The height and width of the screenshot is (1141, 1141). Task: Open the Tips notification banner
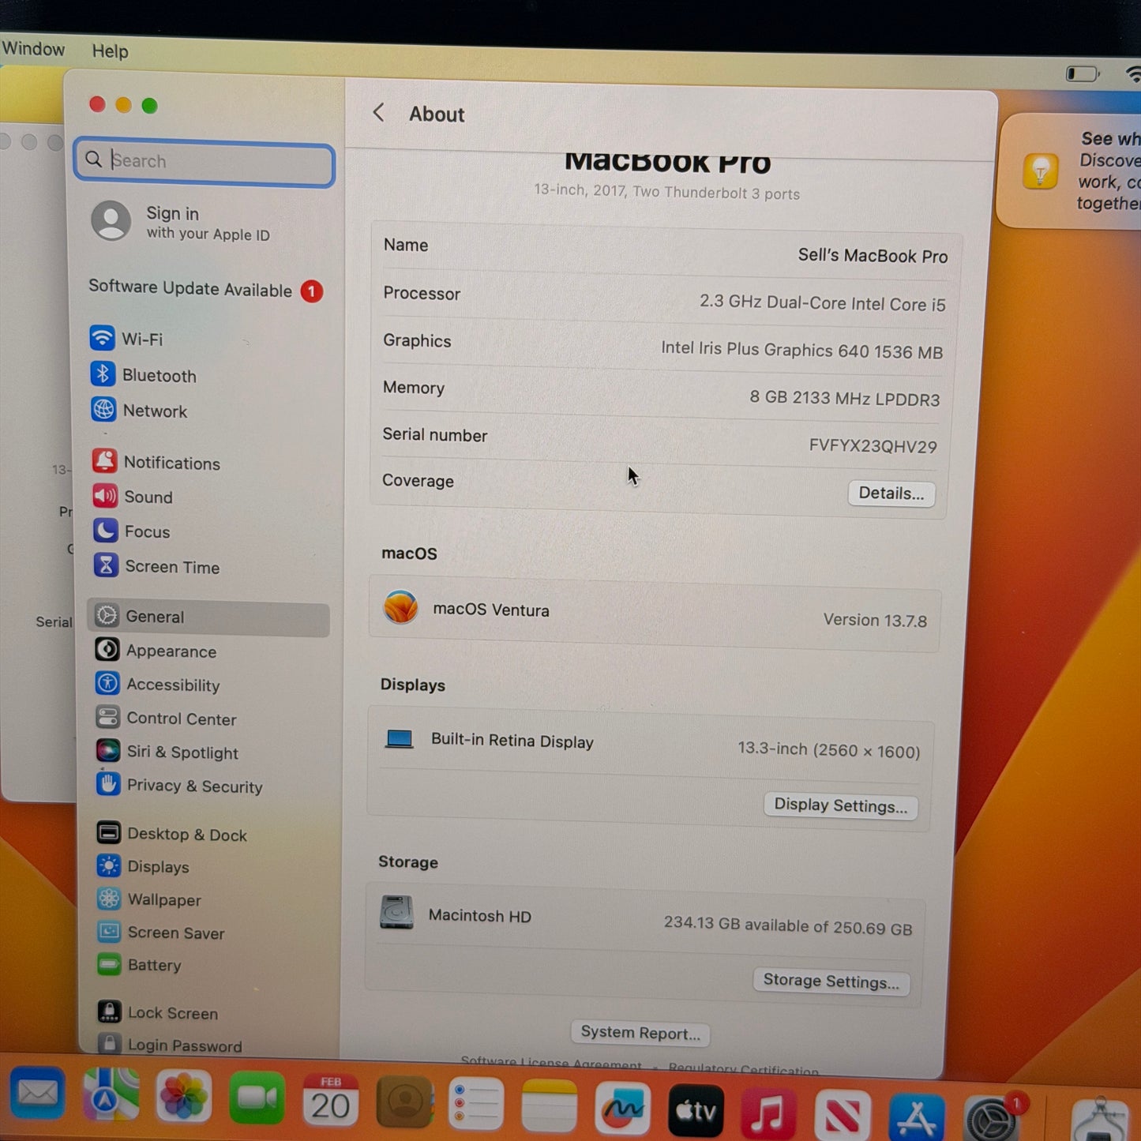(x=1070, y=171)
